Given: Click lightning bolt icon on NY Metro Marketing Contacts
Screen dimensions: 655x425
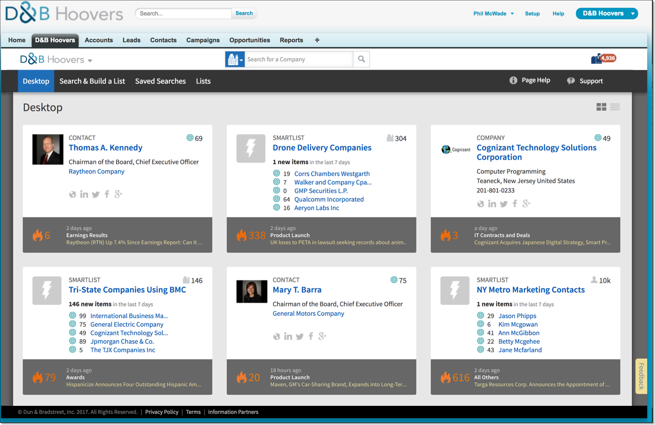Looking at the screenshot, I should click(455, 290).
